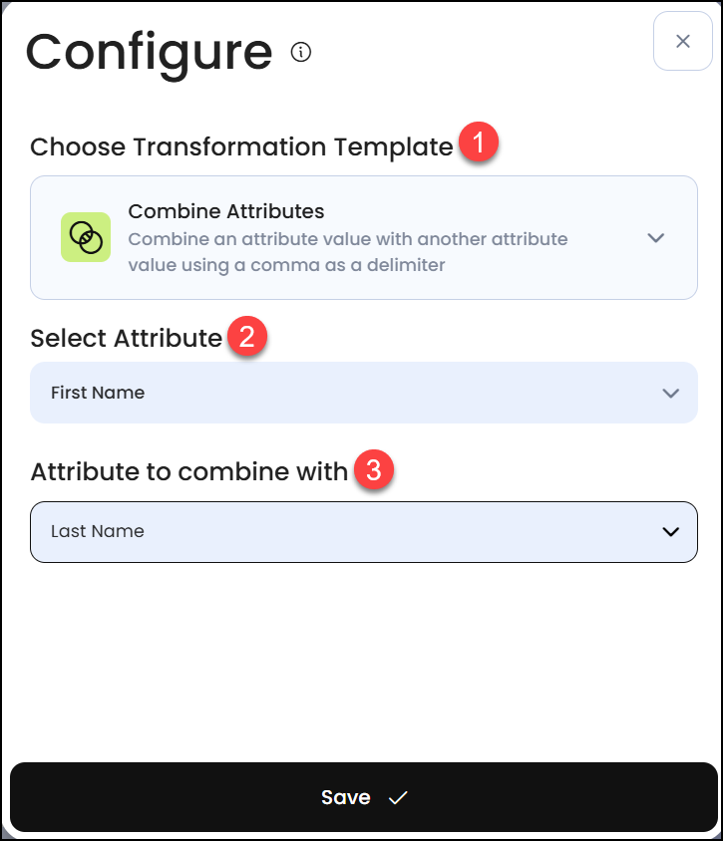The width and height of the screenshot is (723, 841).
Task: Open the Attribute to combine with dropdown
Action: pos(364,531)
